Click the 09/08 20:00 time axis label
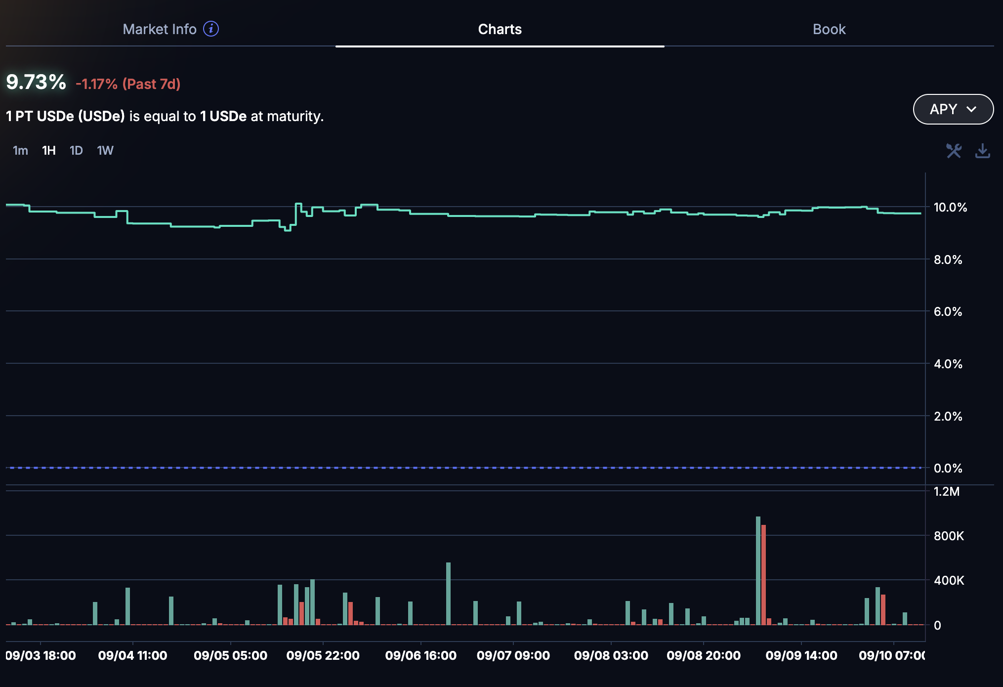This screenshot has height=687, width=1003. (x=703, y=655)
